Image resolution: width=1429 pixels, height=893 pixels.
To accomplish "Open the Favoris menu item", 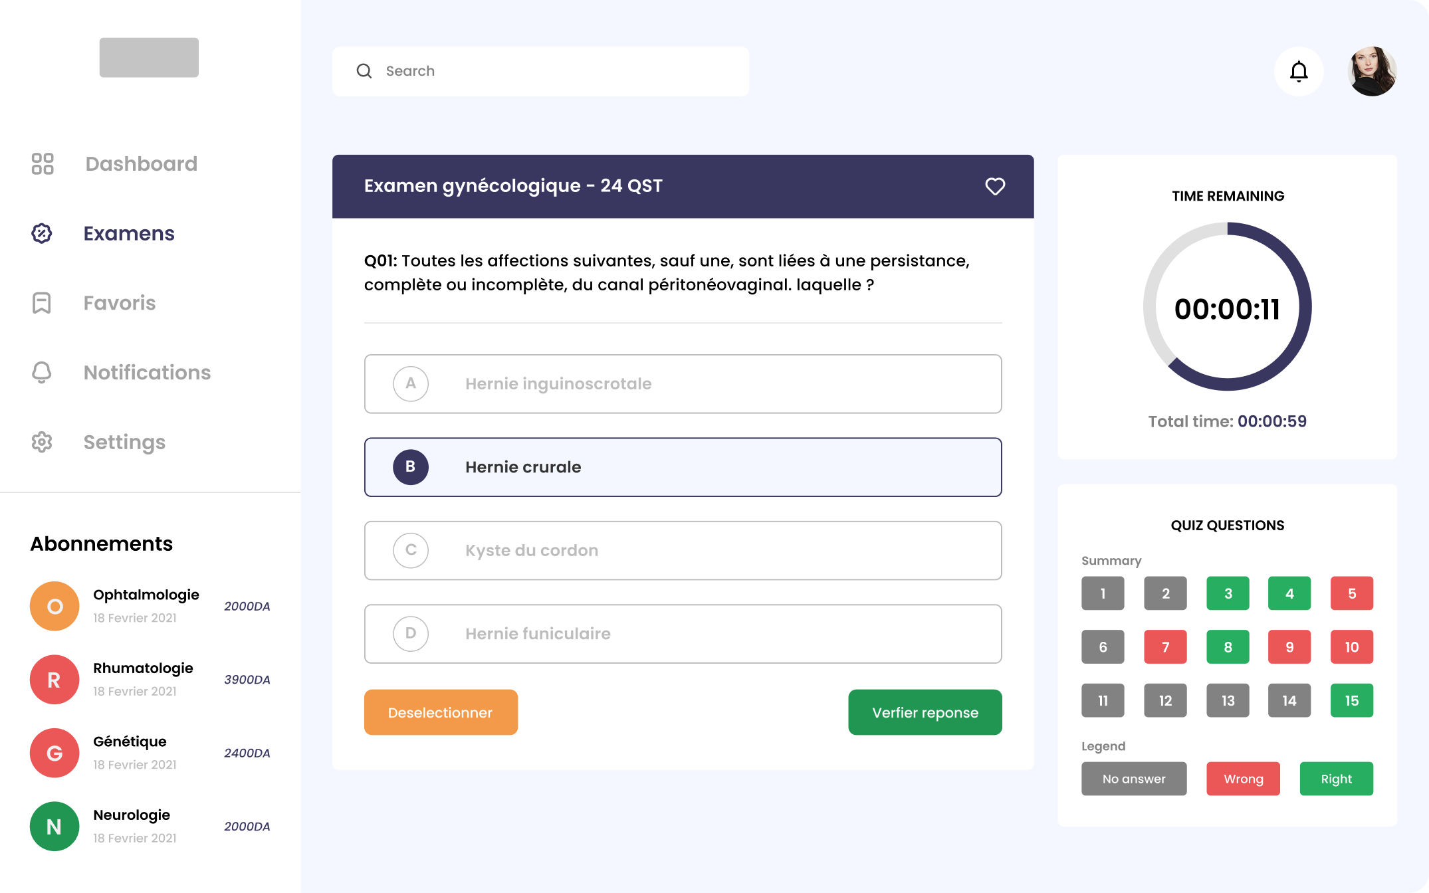I will [120, 303].
